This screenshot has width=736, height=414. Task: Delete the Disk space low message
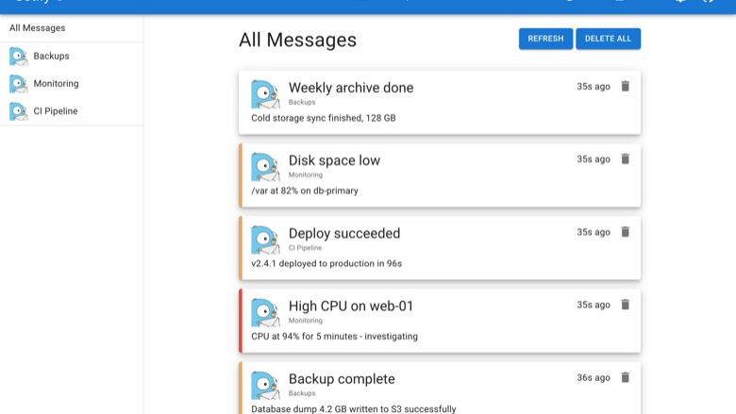tap(625, 159)
